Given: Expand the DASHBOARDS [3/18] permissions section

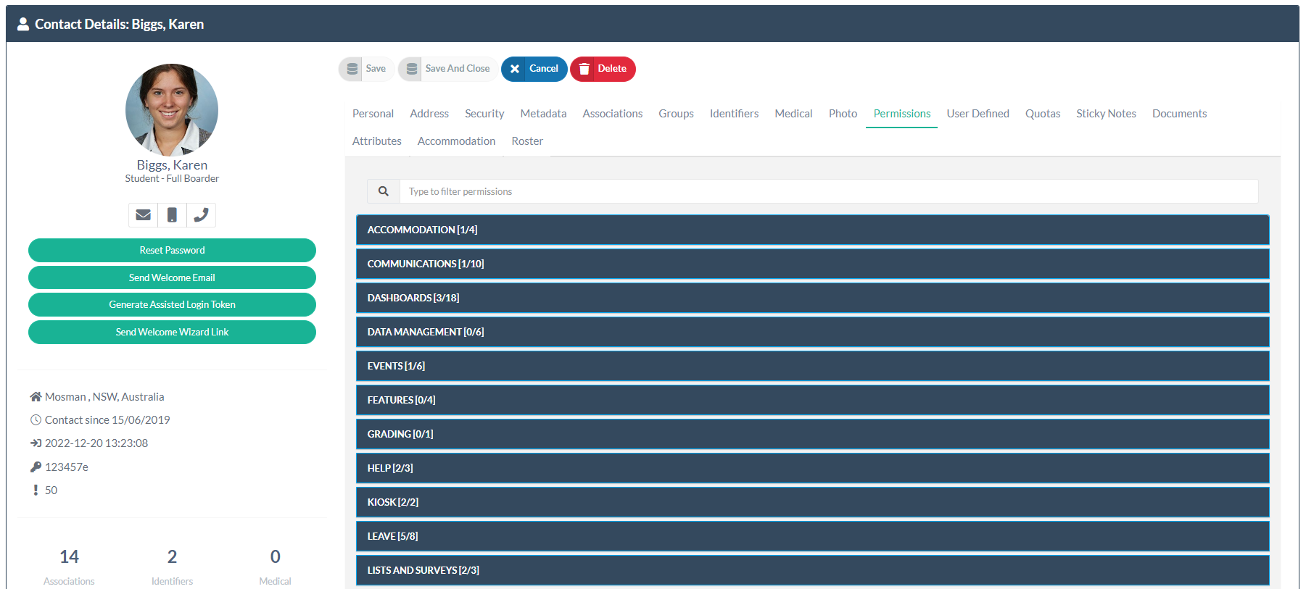Looking at the screenshot, I should pos(813,298).
